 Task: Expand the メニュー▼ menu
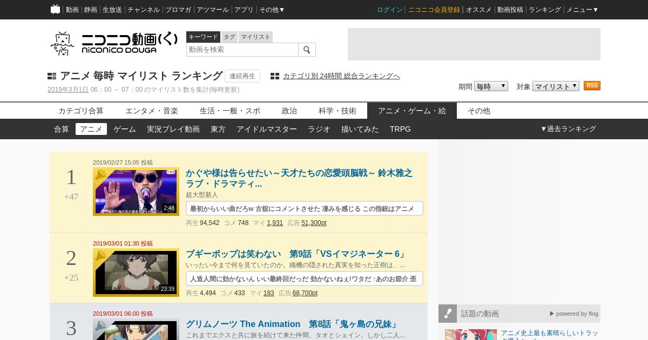coord(582,10)
